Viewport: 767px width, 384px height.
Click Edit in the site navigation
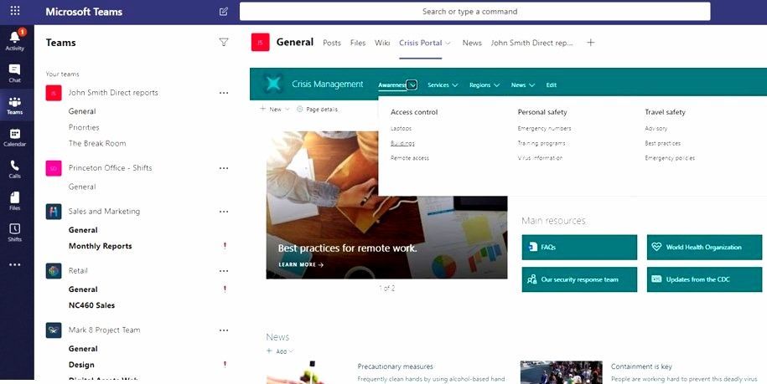click(x=552, y=84)
